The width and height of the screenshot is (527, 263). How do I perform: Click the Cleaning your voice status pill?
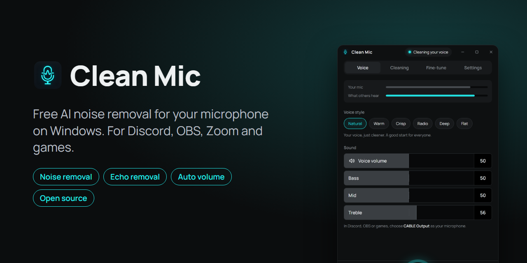click(428, 52)
